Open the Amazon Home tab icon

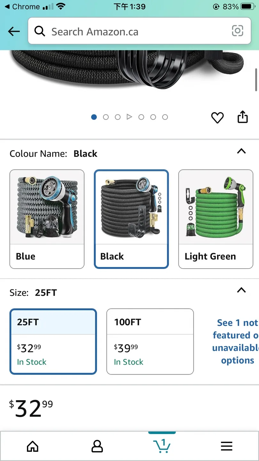tap(32, 446)
